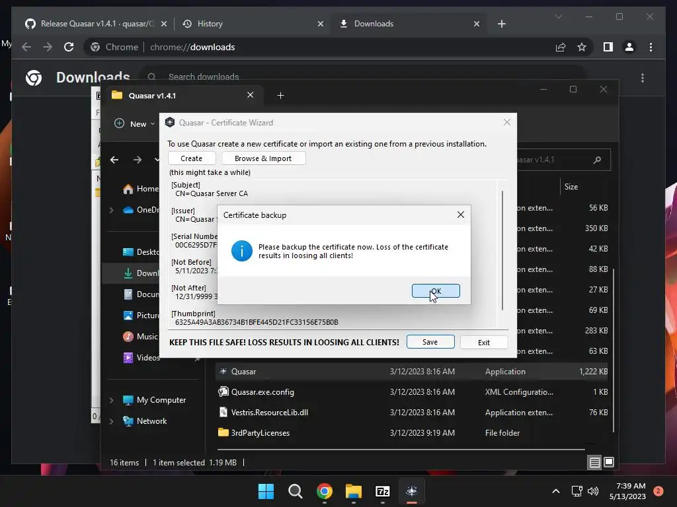Click the blue information icon in dialog
The height and width of the screenshot is (507, 677).
point(242,251)
